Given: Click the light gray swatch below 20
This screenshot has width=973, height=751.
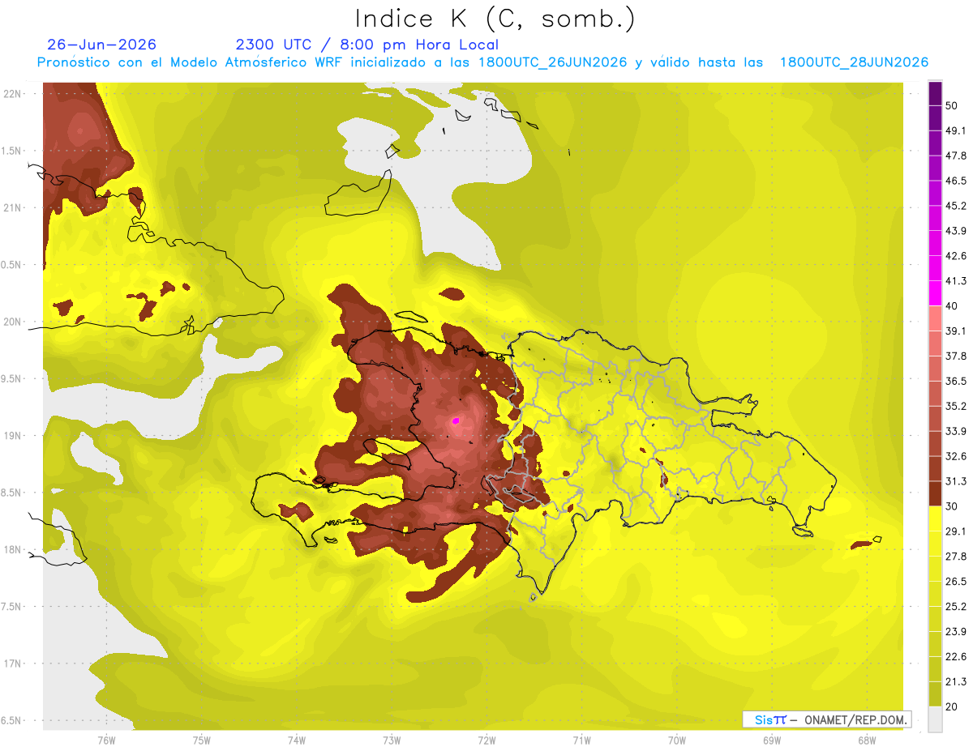Looking at the screenshot, I should (935, 719).
